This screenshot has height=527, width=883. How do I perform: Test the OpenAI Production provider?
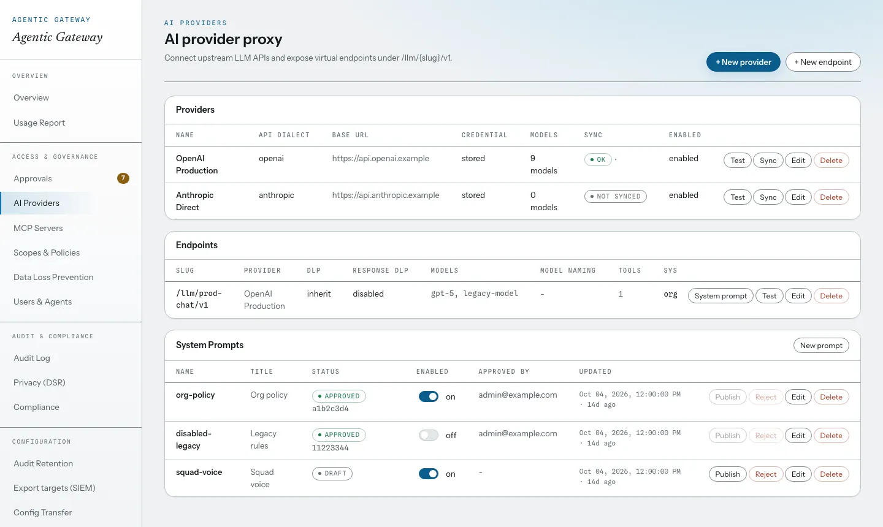738,161
